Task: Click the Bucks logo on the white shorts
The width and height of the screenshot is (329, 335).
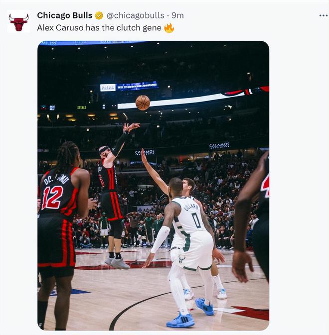Action: [x=181, y=259]
